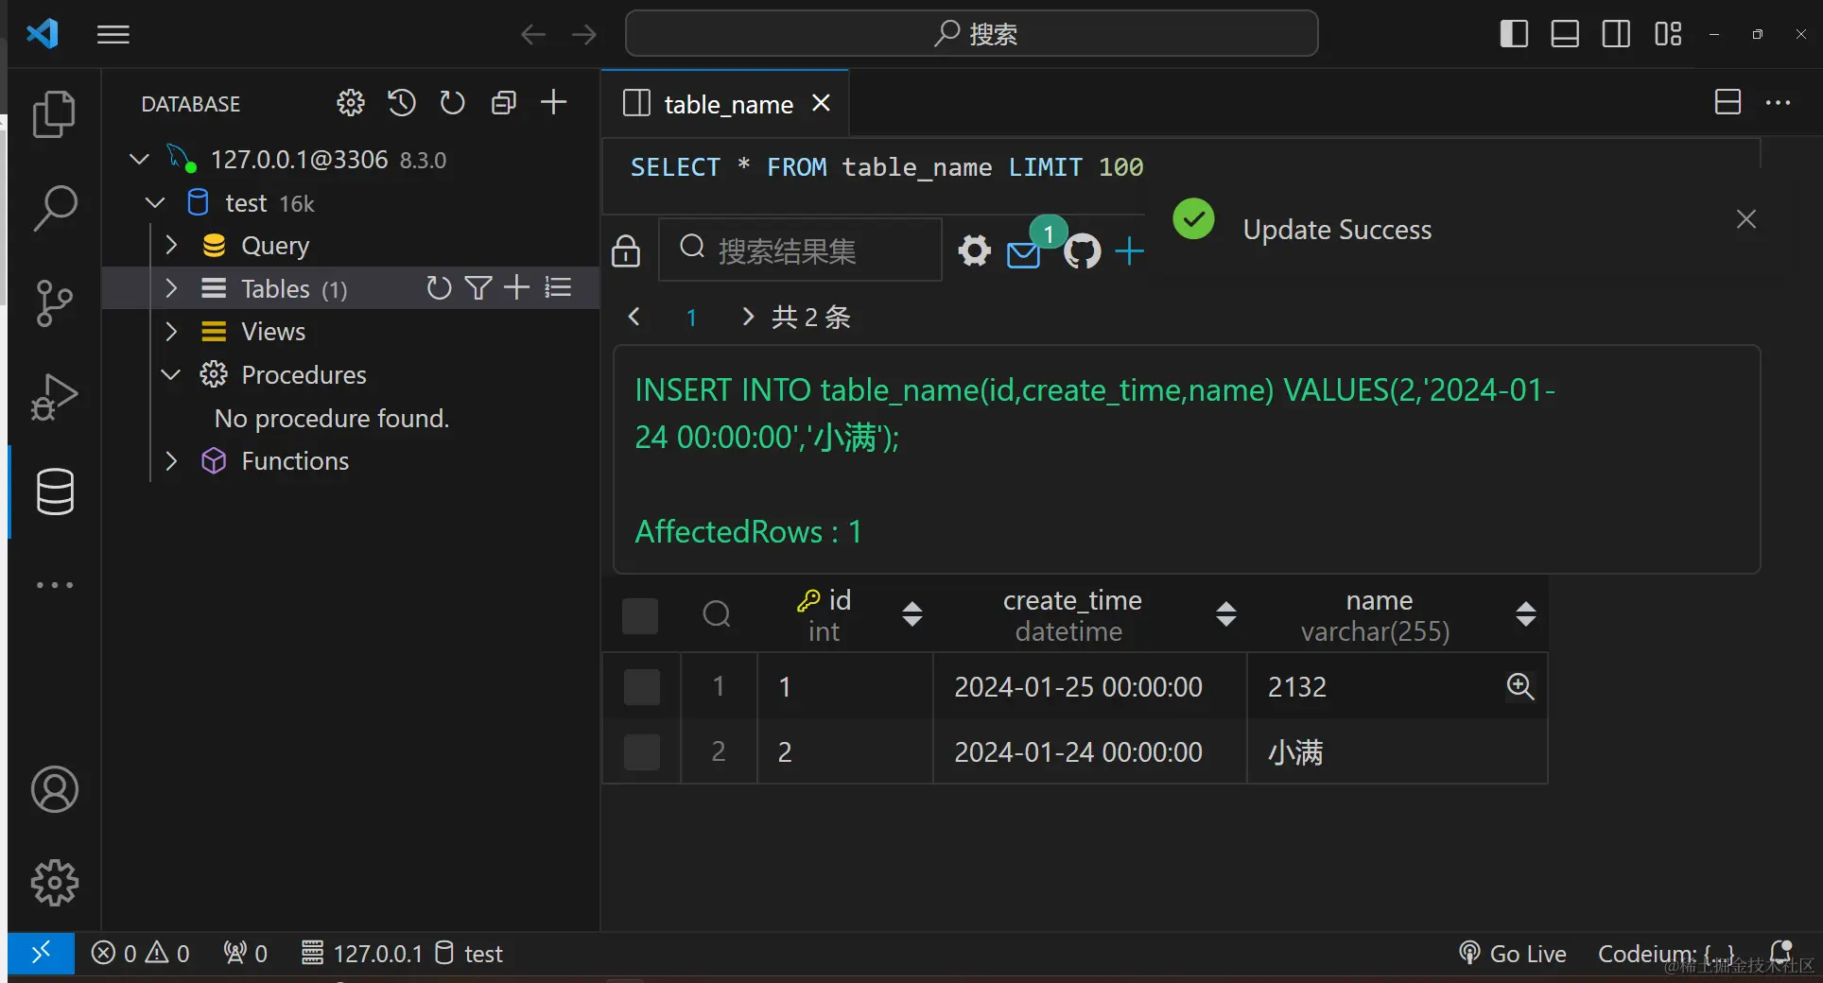1823x983 pixels.
Task: Insert a new row with blue plus
Action: (x=1129, y=250)
